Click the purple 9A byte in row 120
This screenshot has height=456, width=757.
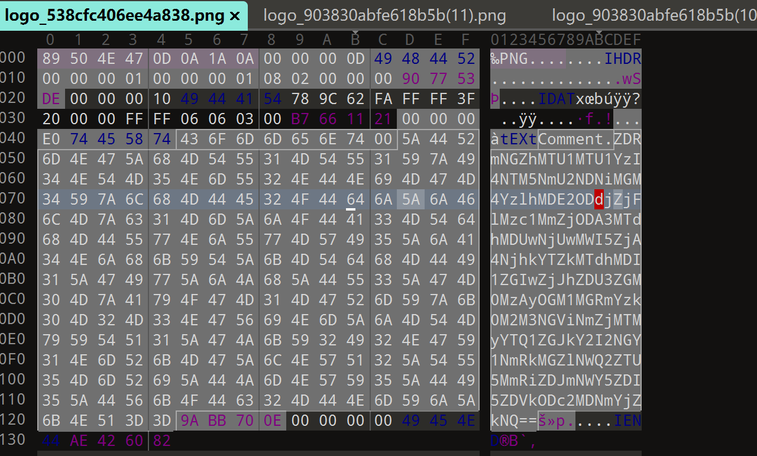[x=189, y=421]
